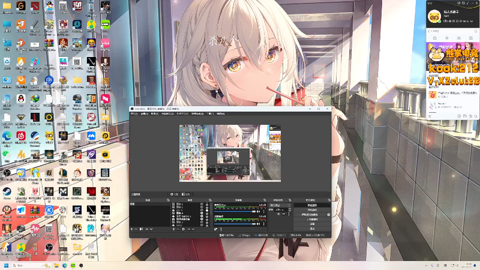480x270 pixels.
Task: Click the OBS preview canvas
Action: (x=230, y=153)
